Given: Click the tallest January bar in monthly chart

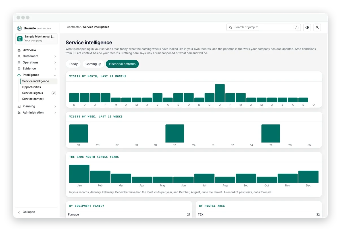Looking at the screenshot, I should click(220, 93).
